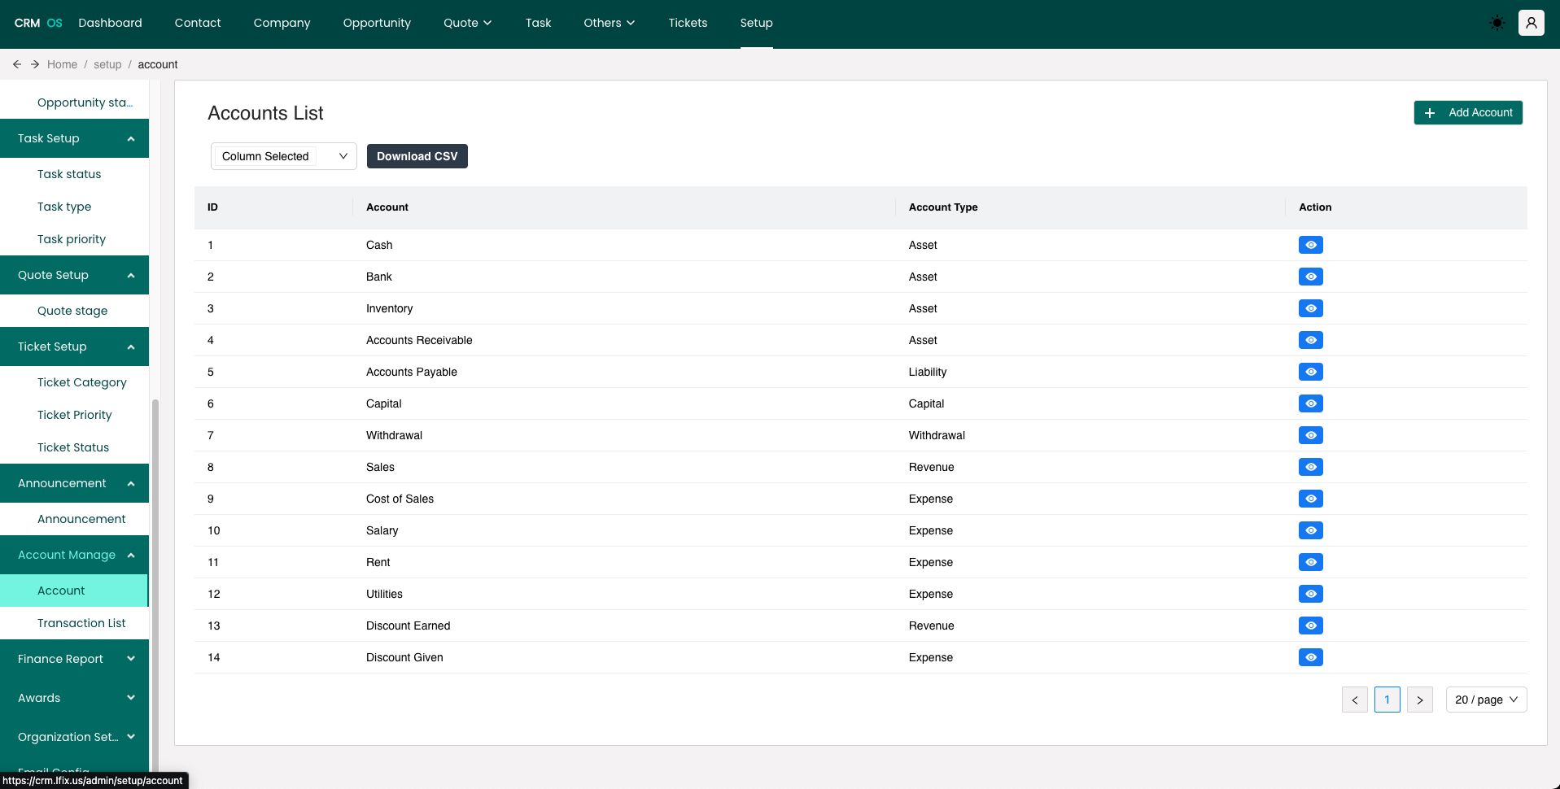Image resolution: width=1560 pixels, height=789 pixels.
Task: Click the eye icon for Cash account
Action: pyautogui.click(x=1310, y=245)
